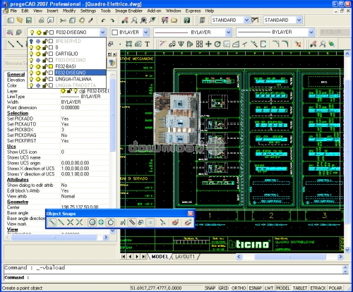Select Endpoint snap in Object Snaps toolbar
Screen dimensions: 353x292
click(52, 222)
